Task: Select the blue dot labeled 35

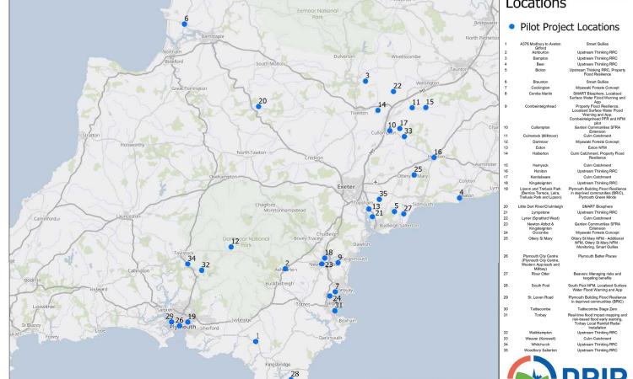Action: click(380, 200)
